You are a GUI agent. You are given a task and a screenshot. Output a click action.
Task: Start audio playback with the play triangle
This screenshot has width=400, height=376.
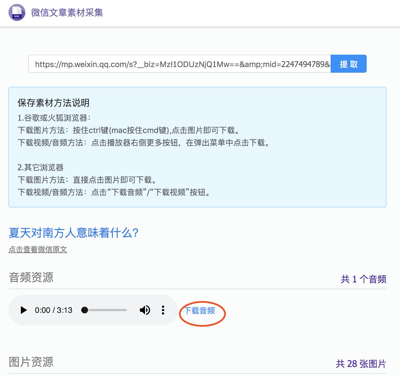click(23, 310)
